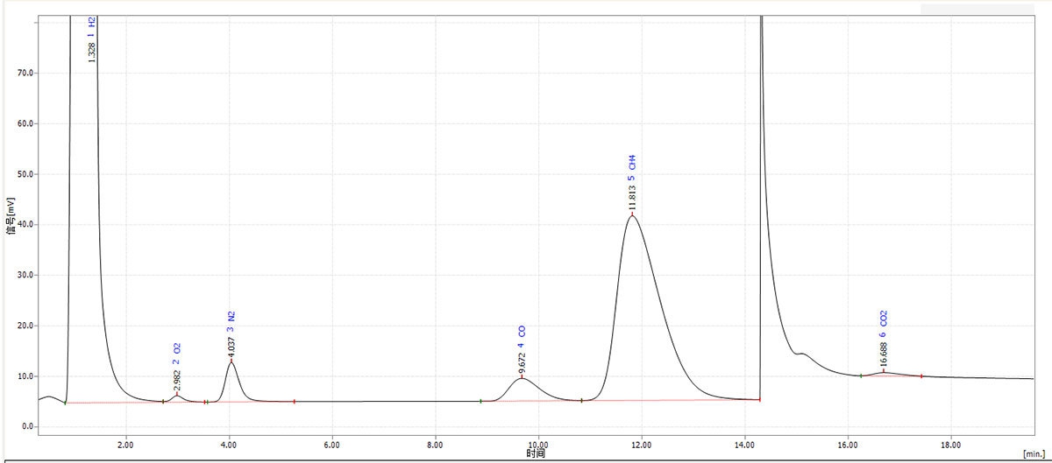
Task: Click the 信号[mV] y-axis title
Action: (x=11, y=219)
